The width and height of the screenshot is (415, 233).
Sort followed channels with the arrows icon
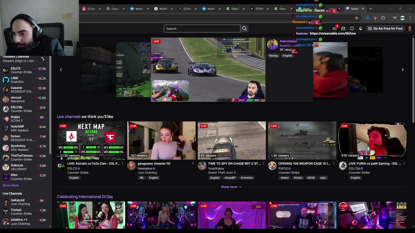click(x=43, y=59)
